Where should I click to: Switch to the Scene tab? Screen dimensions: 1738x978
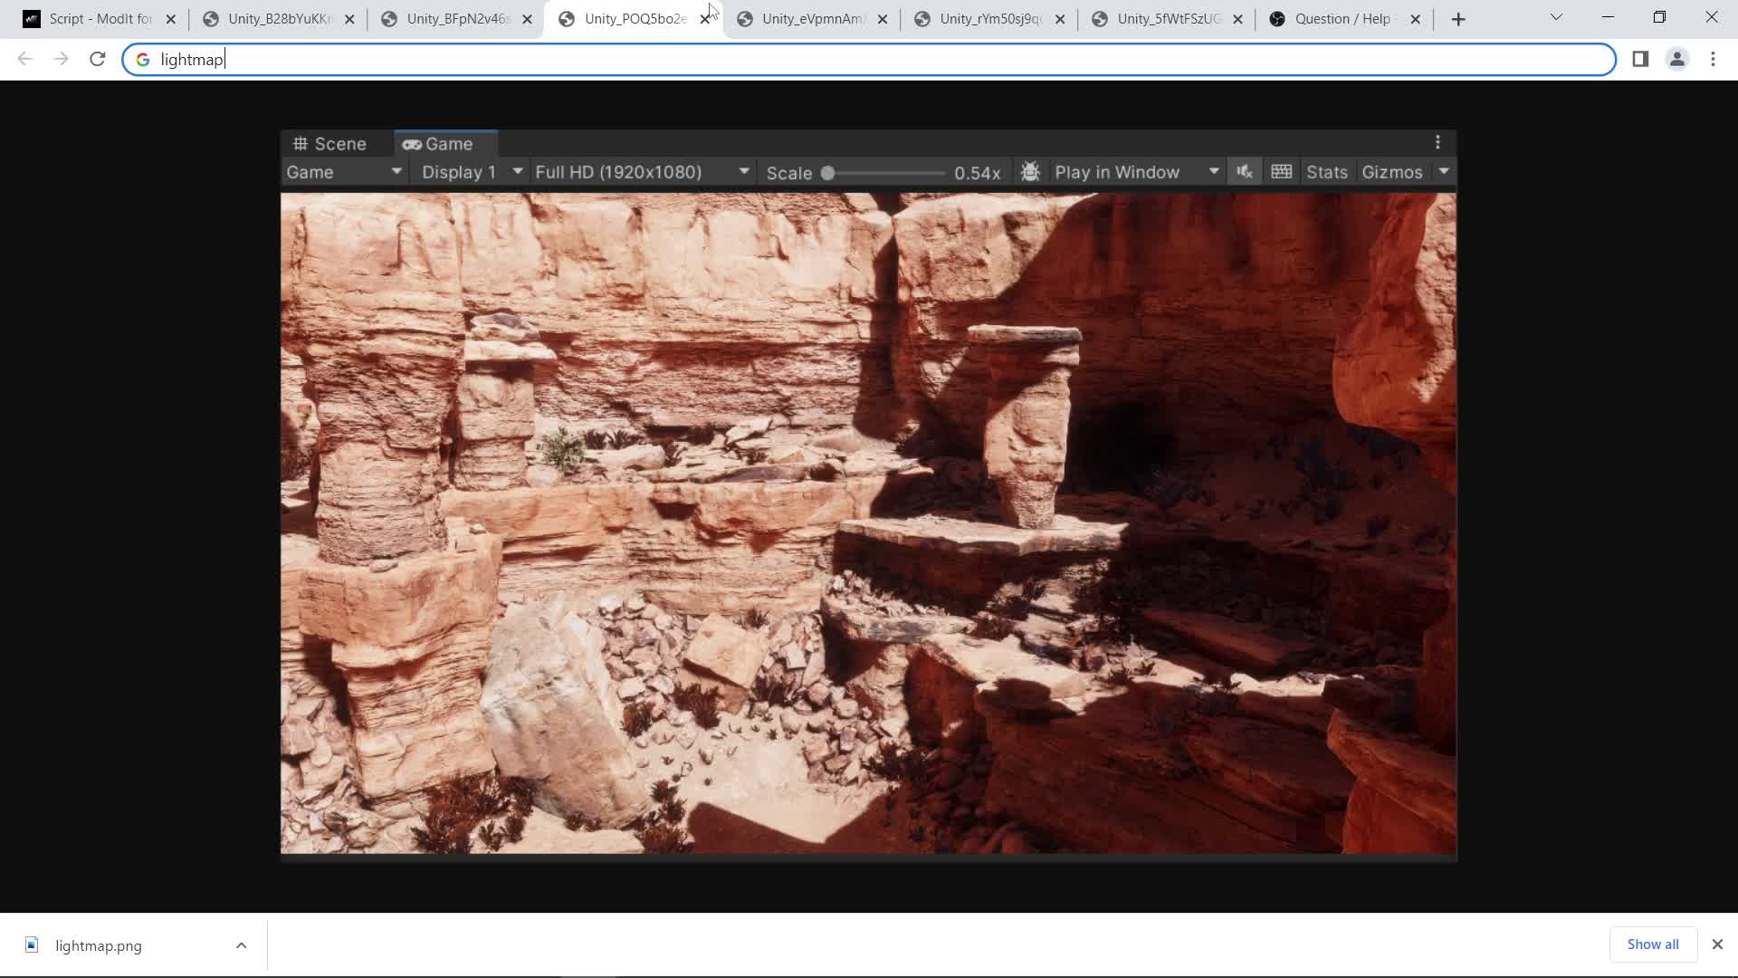pyautogui.click(x=330, y=144)
